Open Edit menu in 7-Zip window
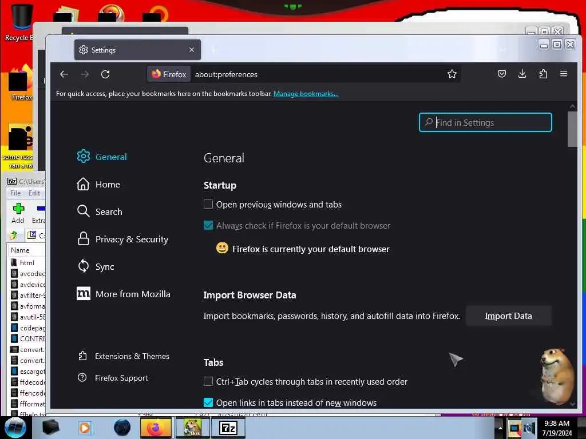 pos(34,193)
